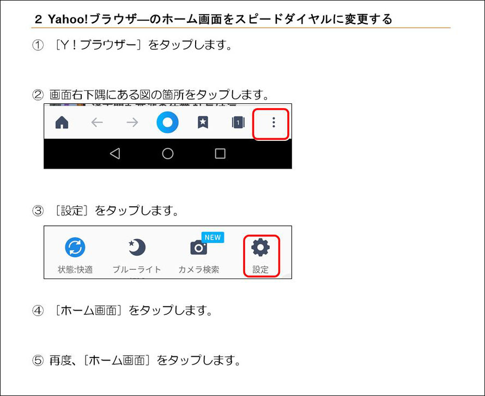This screenshot has width=485, height=396.
Task: Open カメラ検索 camera icon
Action: pos(198,247)
